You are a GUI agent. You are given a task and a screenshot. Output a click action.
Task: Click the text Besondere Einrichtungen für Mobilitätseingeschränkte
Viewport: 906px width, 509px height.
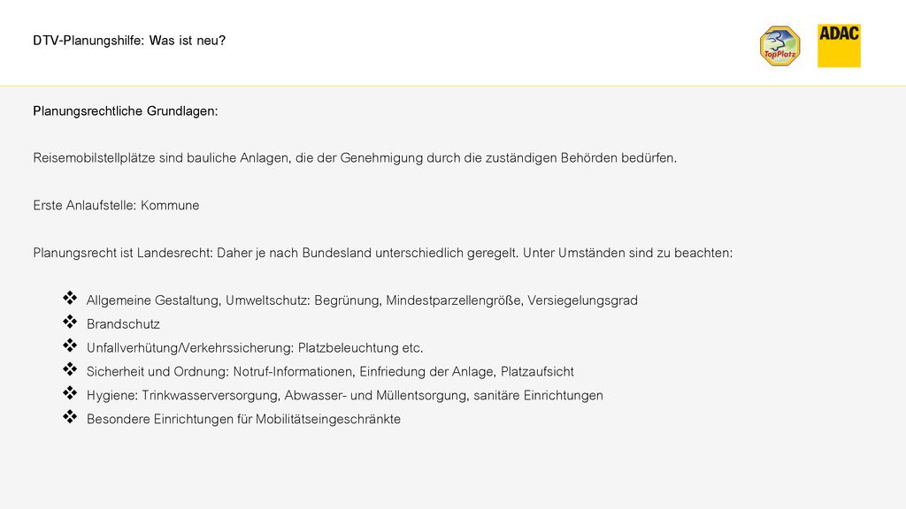tap(243, 419)
